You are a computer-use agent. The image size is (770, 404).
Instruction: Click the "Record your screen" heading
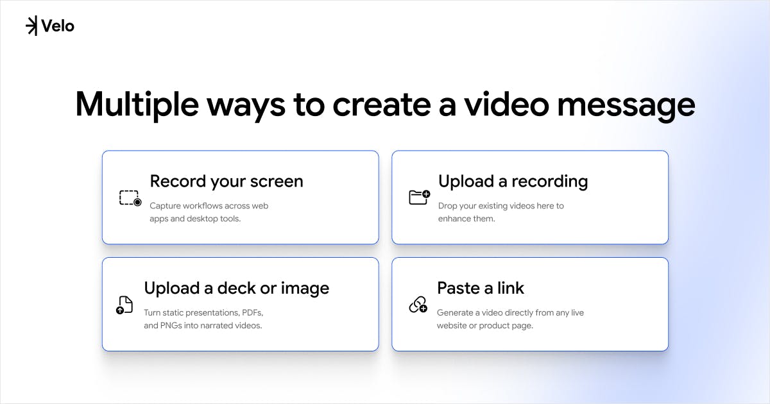pos(227,181)
